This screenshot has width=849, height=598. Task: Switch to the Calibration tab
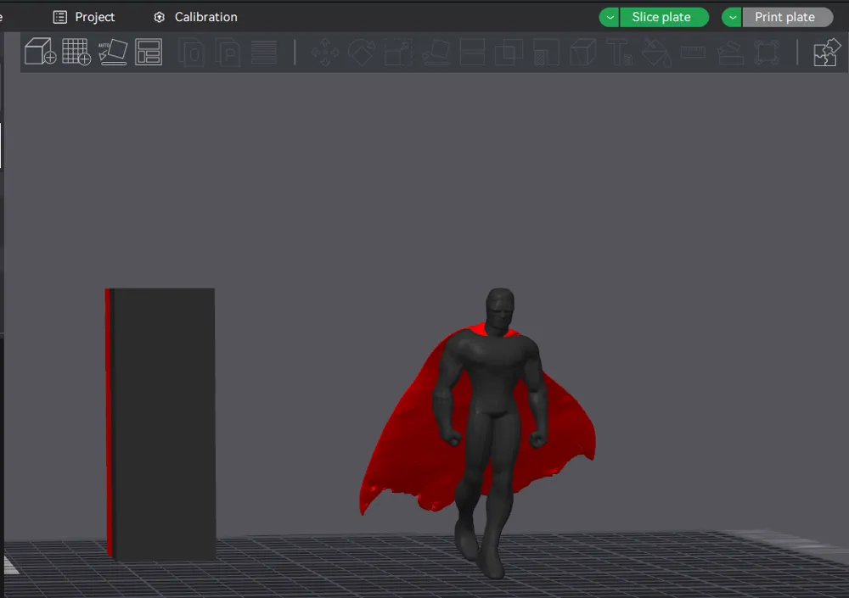(x=195, y=17)
